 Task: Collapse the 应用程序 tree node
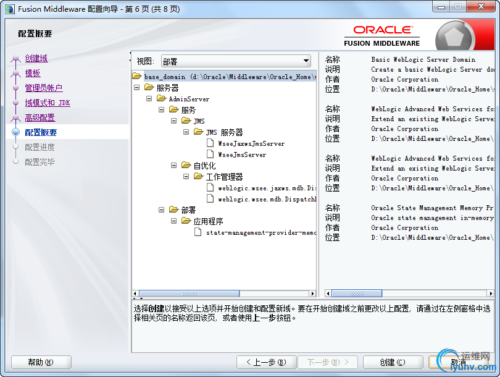(x=174, y=221)
